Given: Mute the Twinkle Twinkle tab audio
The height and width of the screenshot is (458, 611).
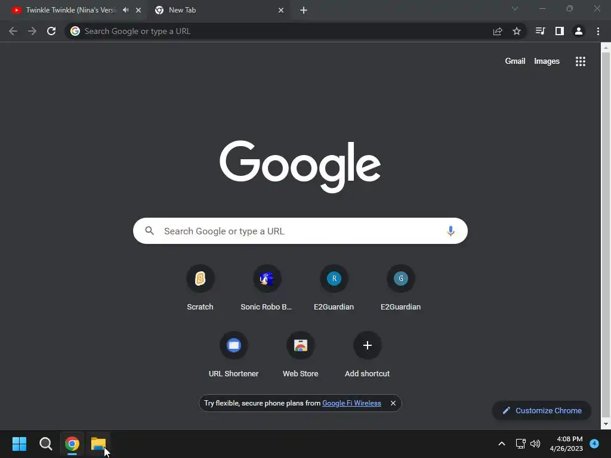Looking at the screenshot, I should 125,10.
